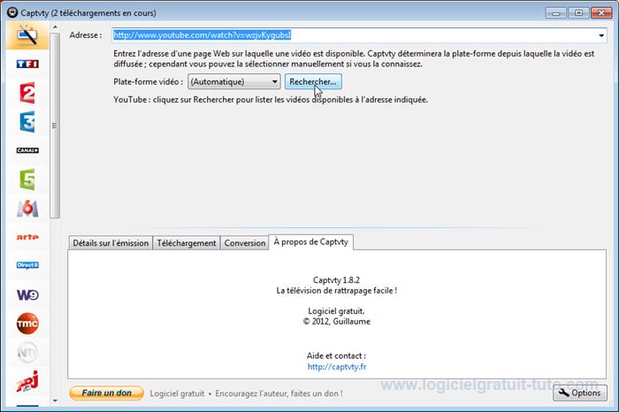Click the 'Aide et contact :' label
This screenshot has width=619, height=412.
tap(336, 355)
